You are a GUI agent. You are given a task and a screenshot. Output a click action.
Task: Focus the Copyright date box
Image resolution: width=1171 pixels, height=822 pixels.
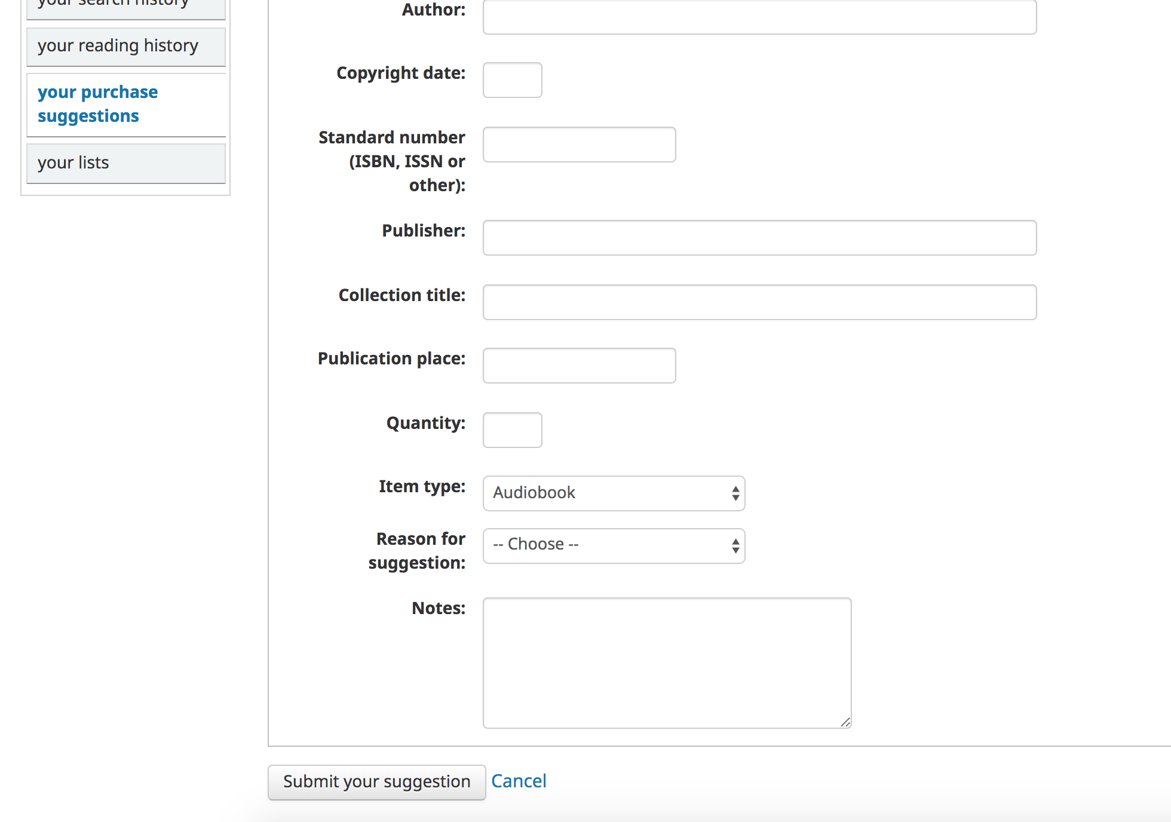[x=512, y=80]
